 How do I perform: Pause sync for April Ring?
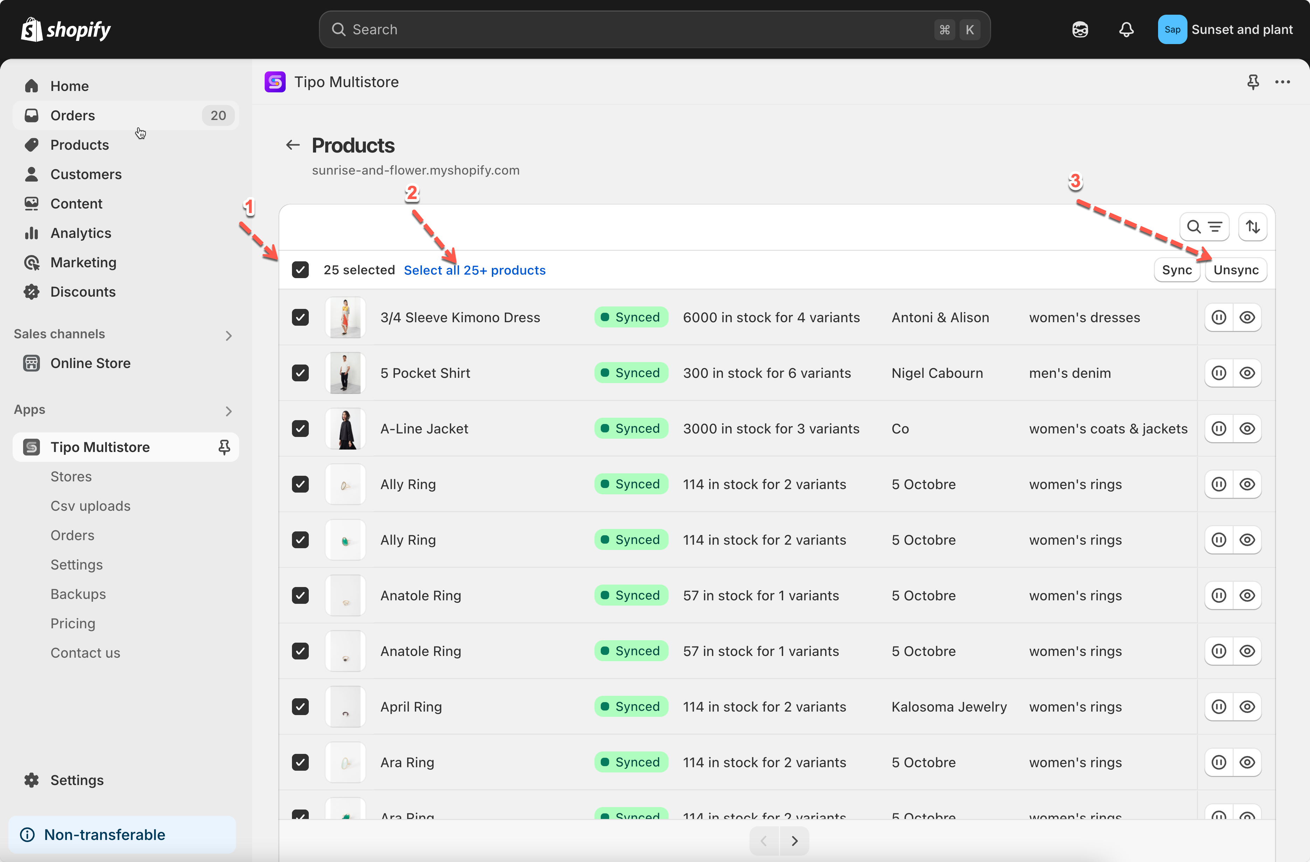[1219, 707]
